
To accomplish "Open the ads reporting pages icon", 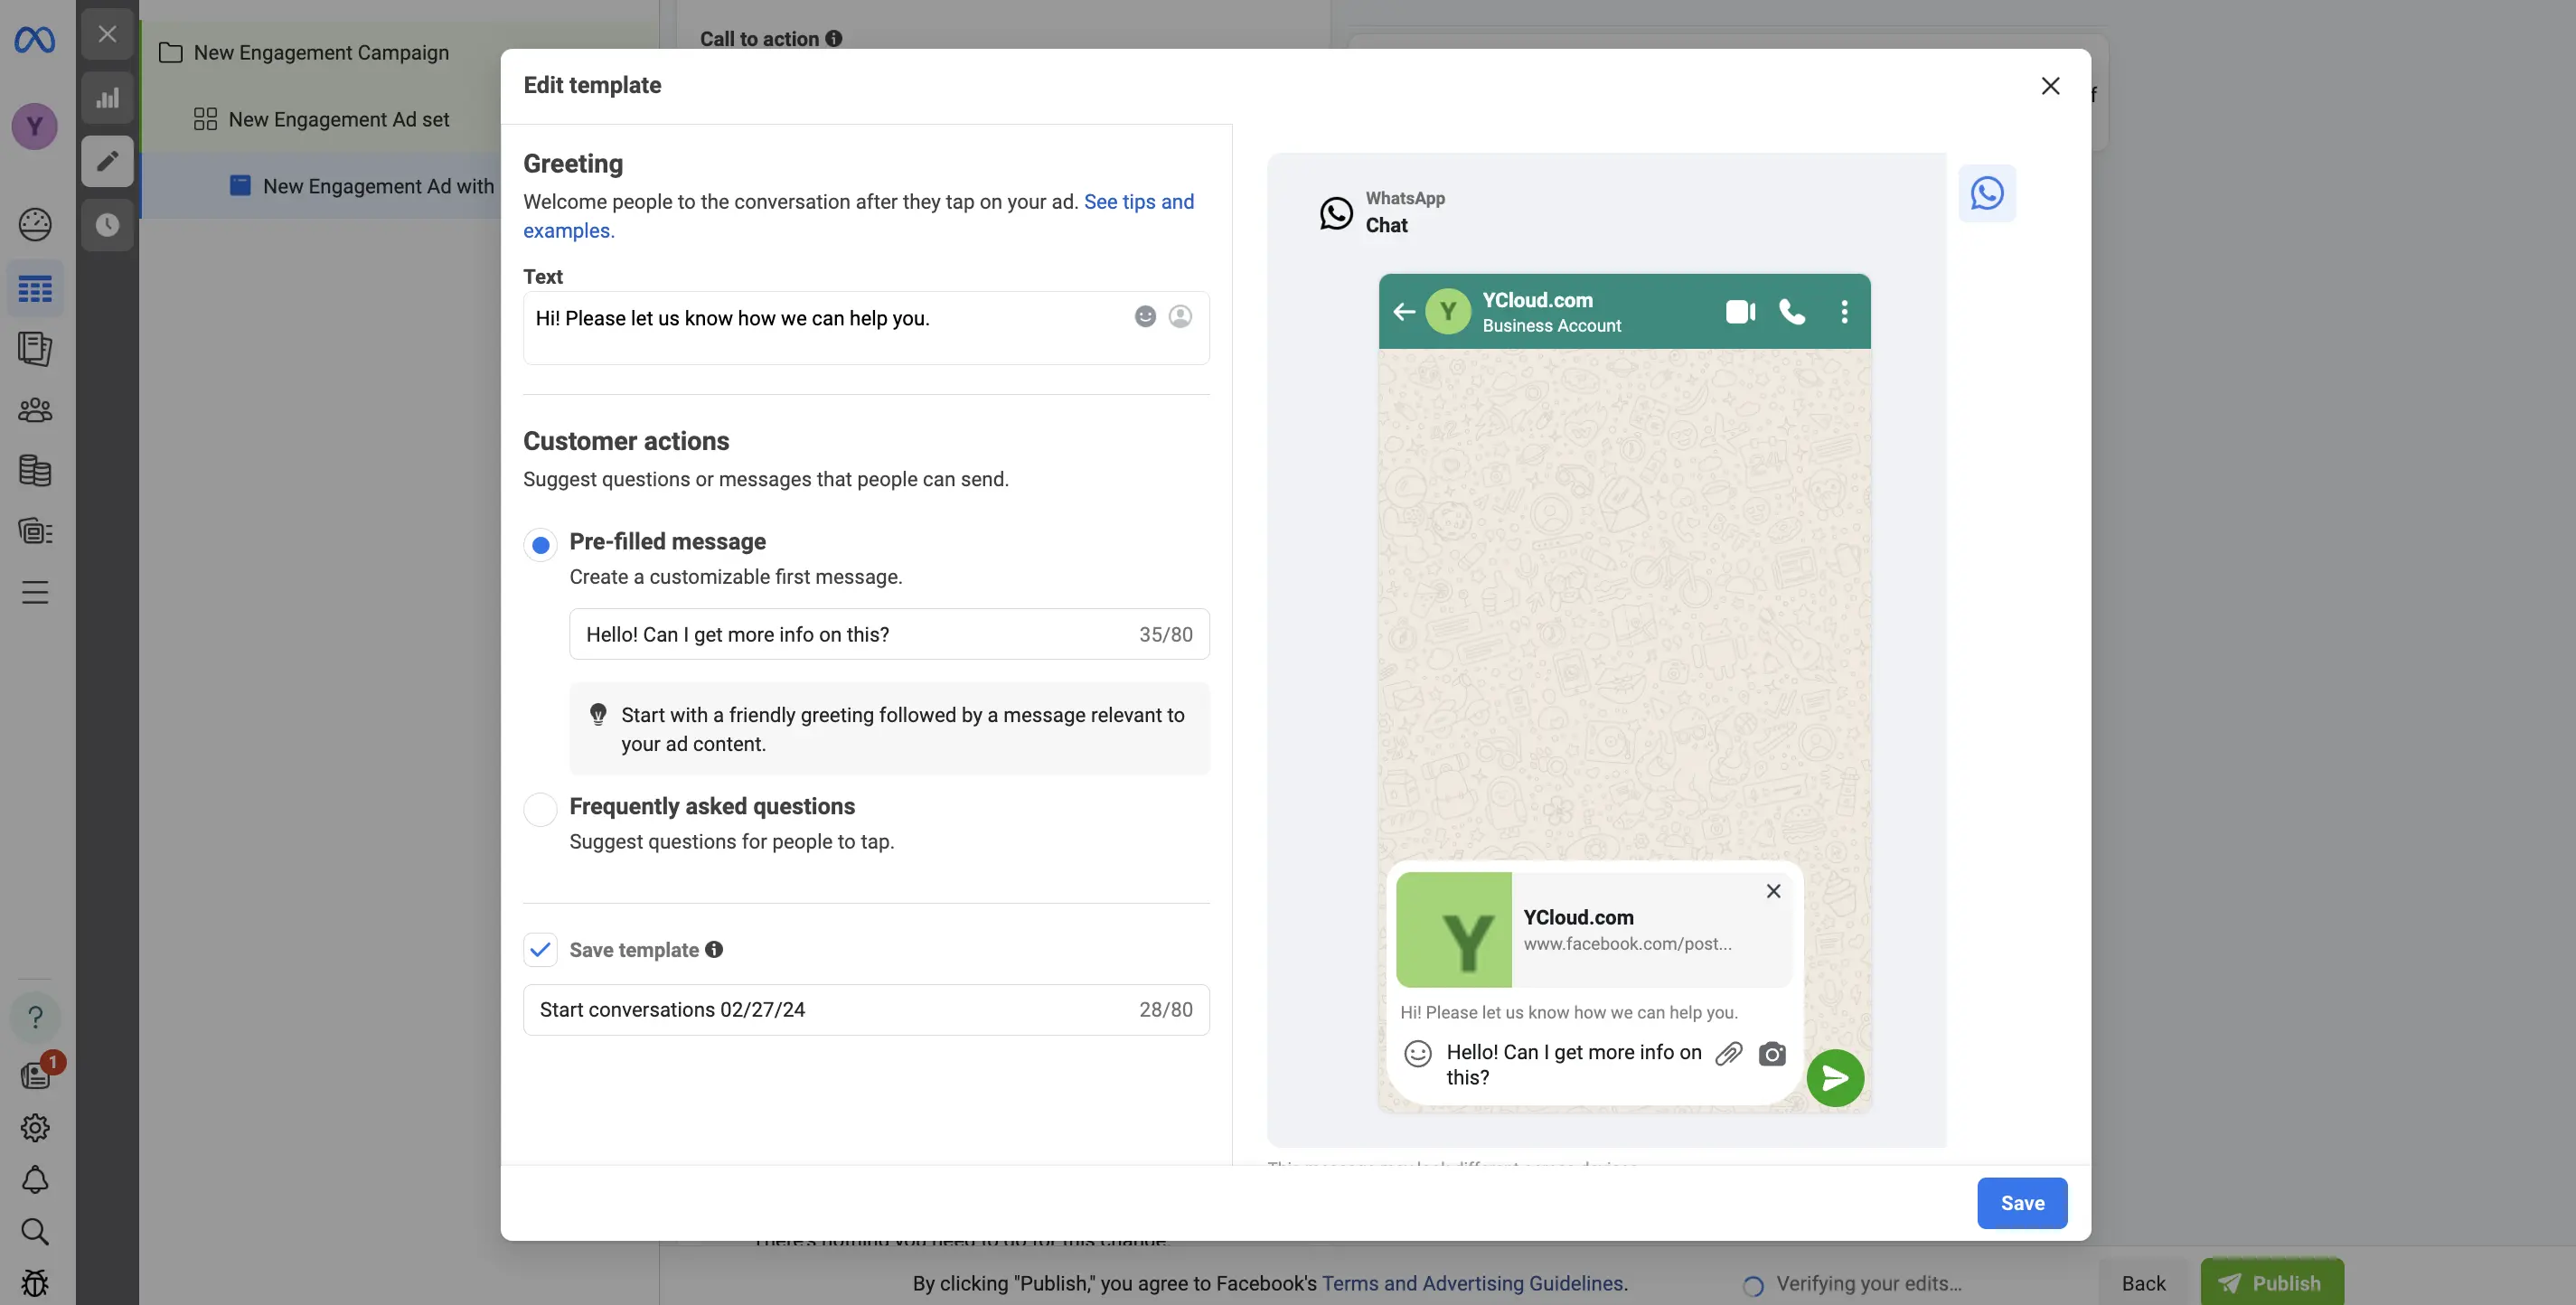I will click(x=35, y=348).
